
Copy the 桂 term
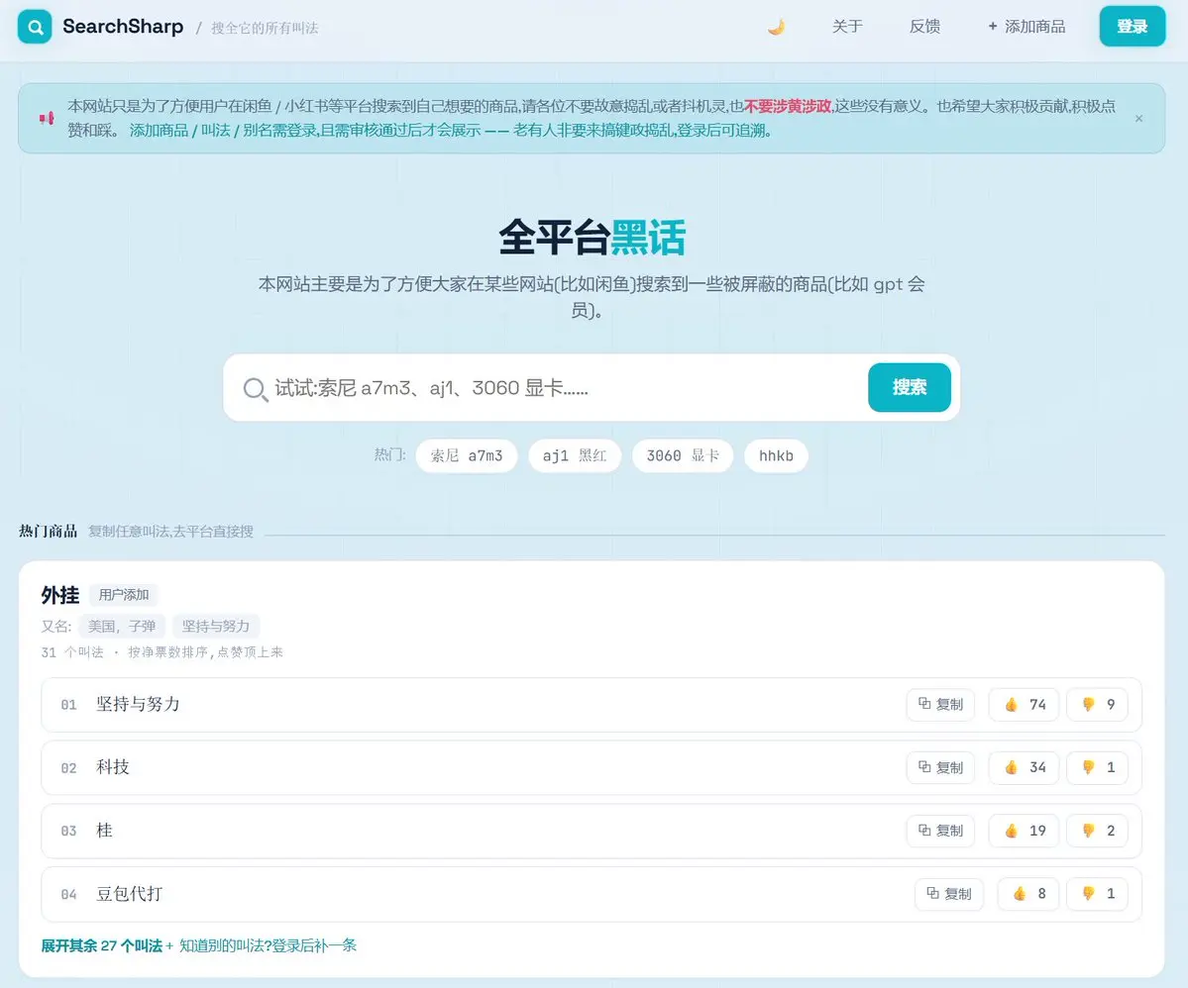[940, 831]
